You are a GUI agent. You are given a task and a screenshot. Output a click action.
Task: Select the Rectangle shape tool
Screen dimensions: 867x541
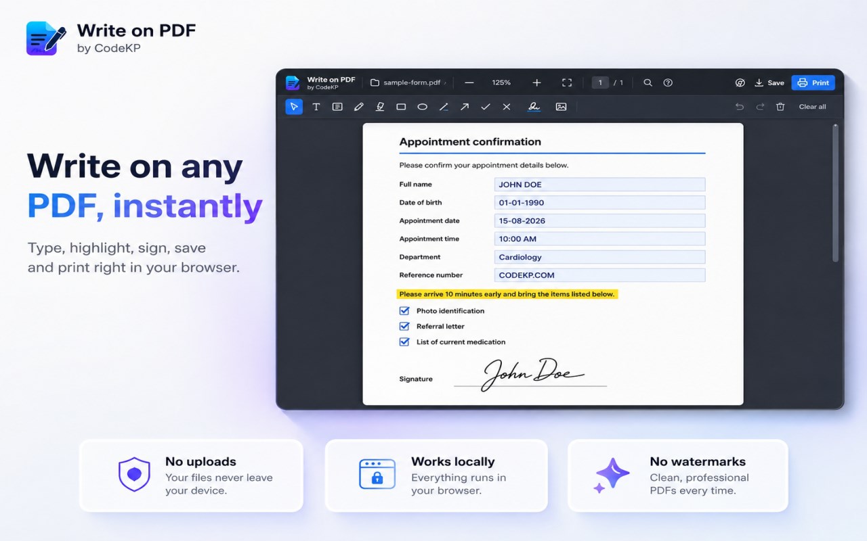pos(401,107)
